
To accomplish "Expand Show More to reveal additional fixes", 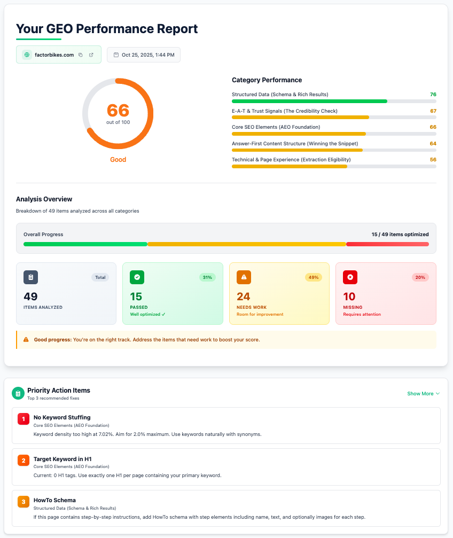I will pos(423,393).
